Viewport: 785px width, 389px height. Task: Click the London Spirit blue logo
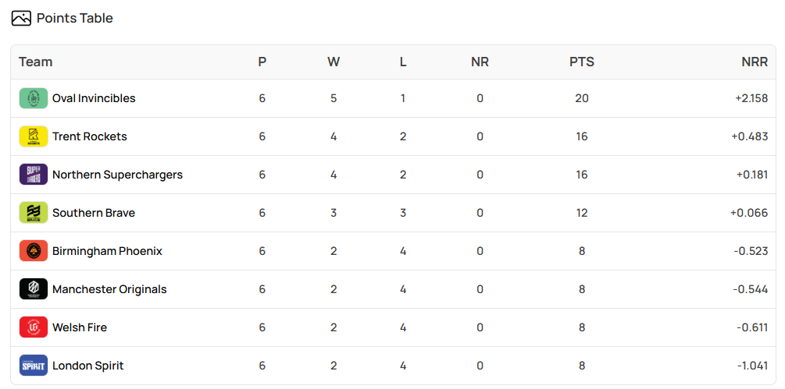tap(34, 366)
